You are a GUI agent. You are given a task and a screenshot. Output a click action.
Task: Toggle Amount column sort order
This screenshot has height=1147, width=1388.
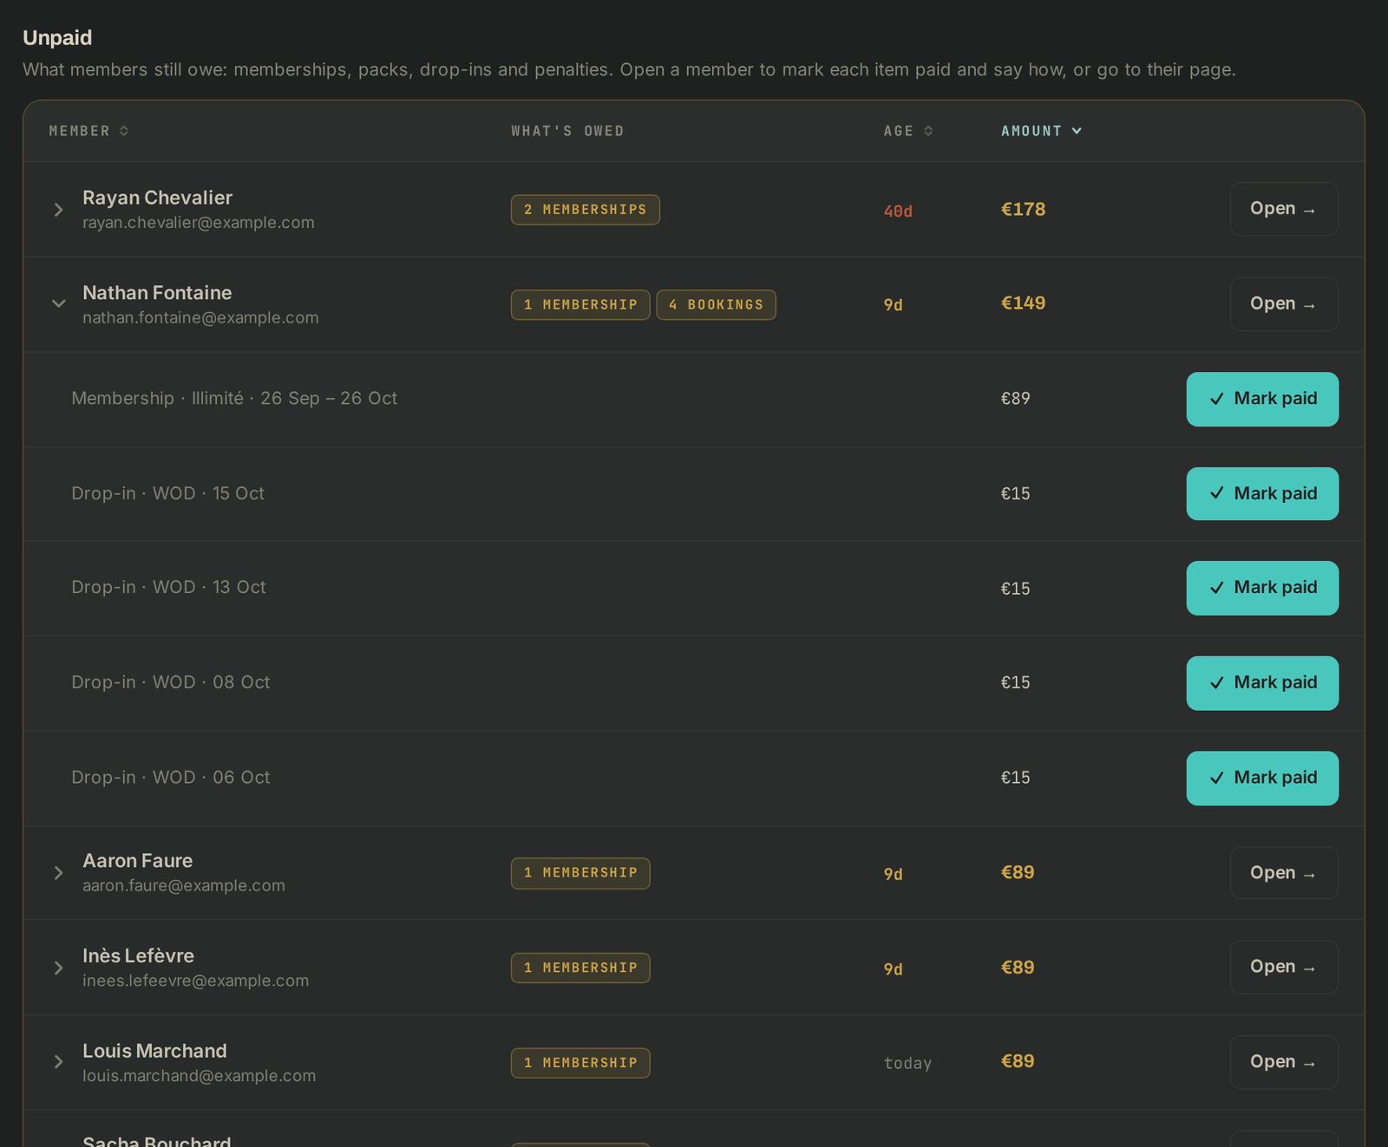[x=1041, y=131]
